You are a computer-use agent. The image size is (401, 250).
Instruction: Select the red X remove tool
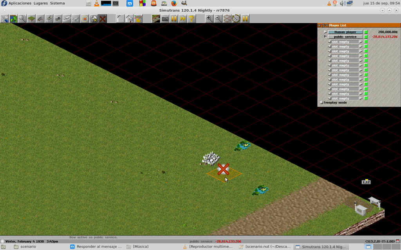click(103, 19)
